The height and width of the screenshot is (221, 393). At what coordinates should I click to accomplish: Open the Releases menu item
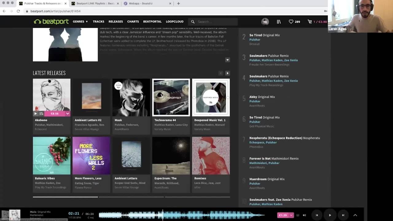[116, 21]
